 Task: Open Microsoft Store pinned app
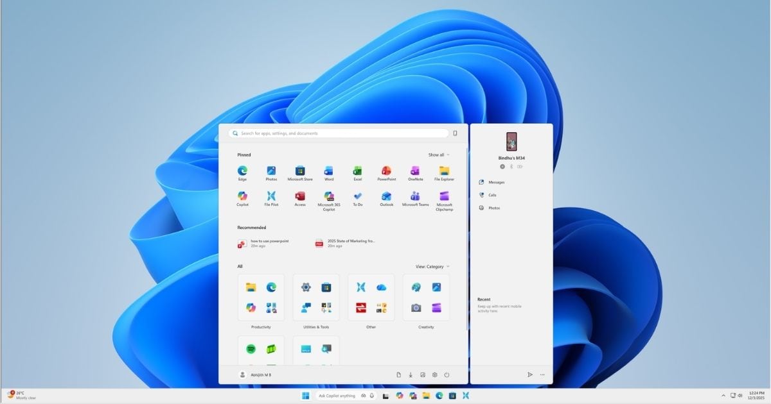(299, 173)
